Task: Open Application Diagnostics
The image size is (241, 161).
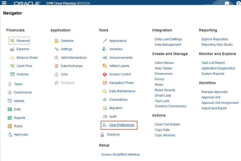Action: point(218,68)
